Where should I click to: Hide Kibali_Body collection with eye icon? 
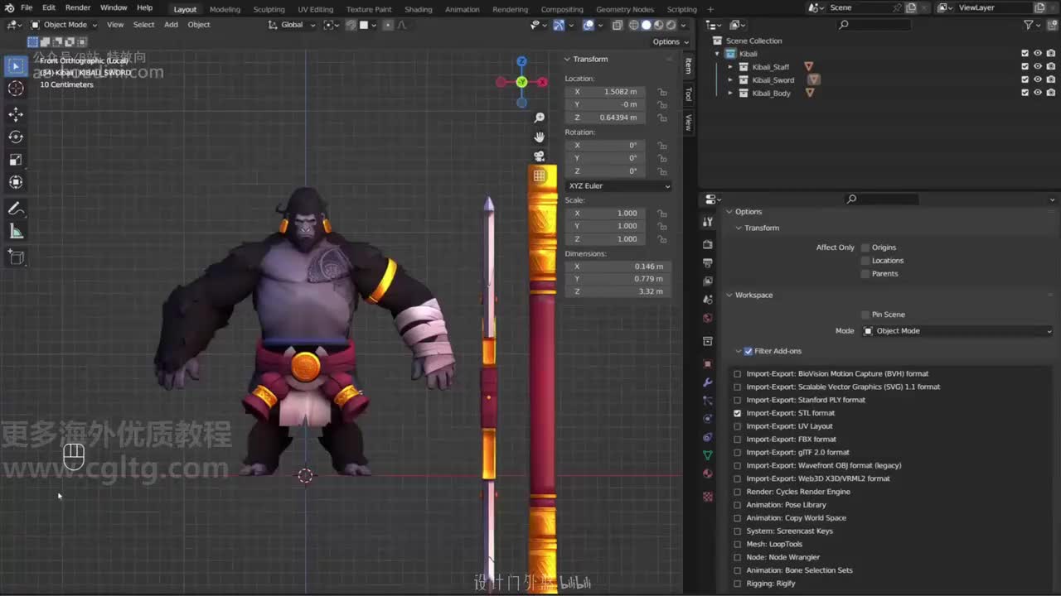[x=1038, y=94]
